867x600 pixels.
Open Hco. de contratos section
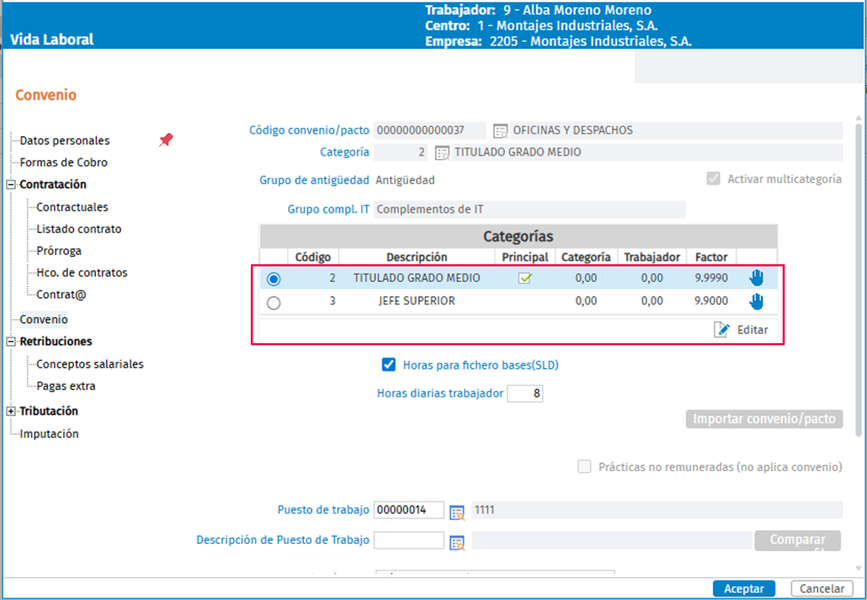82,272
